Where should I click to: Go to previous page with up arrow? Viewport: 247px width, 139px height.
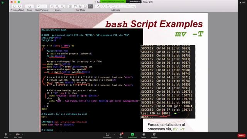point(15,6)
